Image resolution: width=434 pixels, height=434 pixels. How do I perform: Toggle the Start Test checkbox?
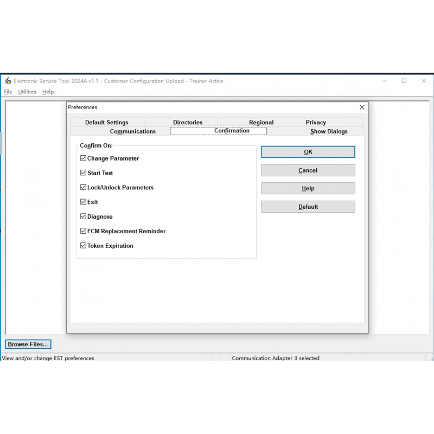[84, 173]
